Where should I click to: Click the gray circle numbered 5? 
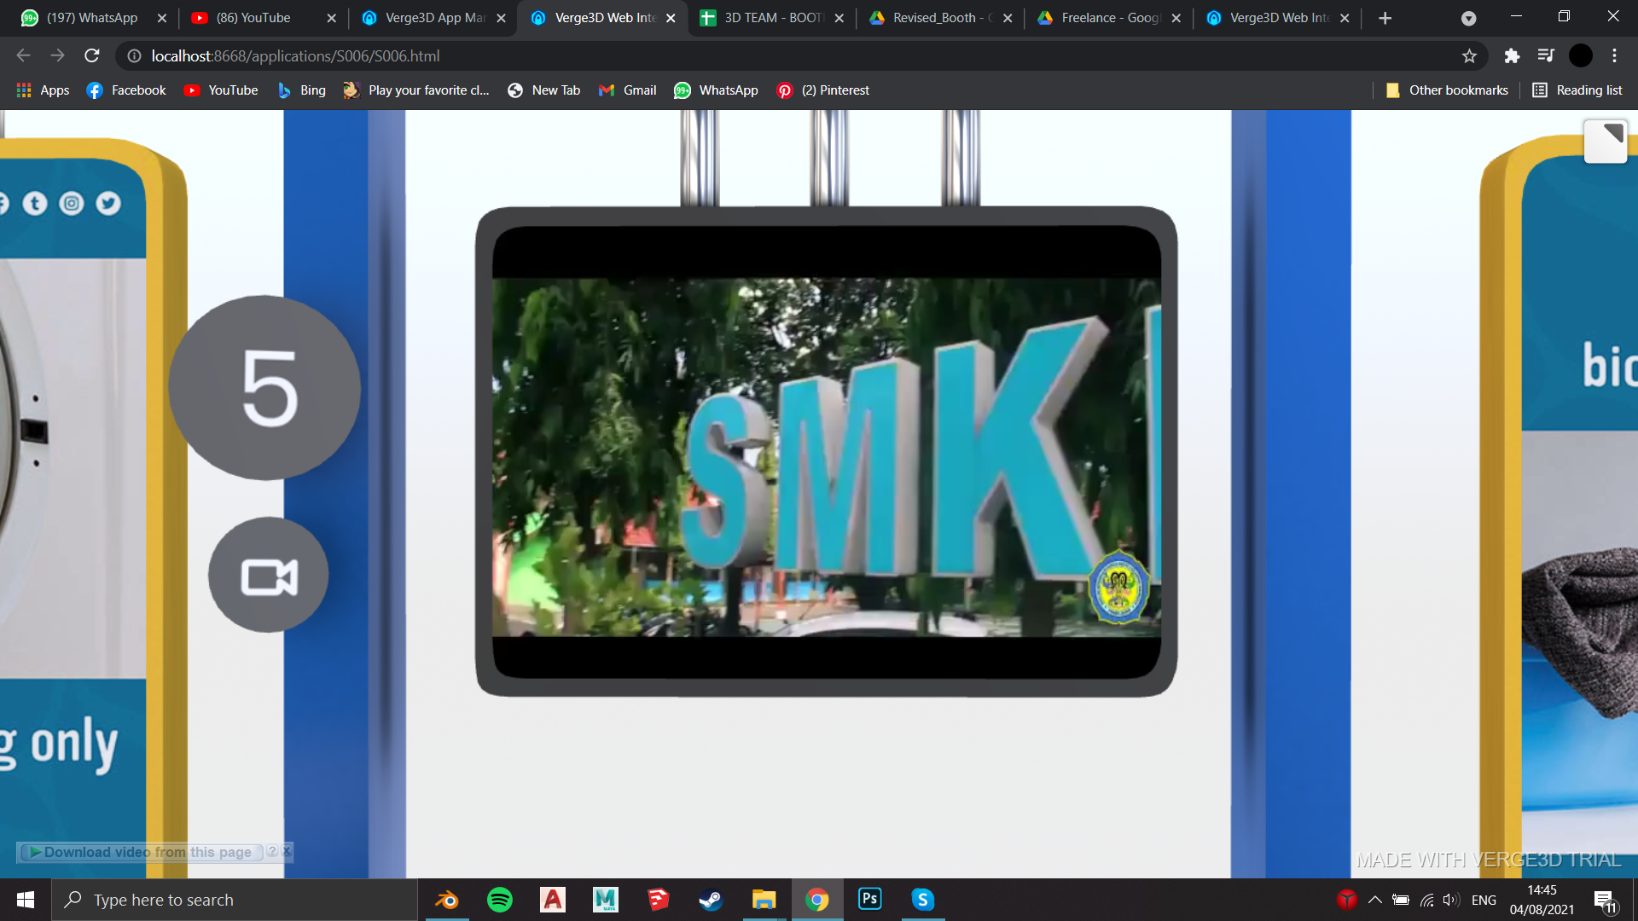coord(265,388)
